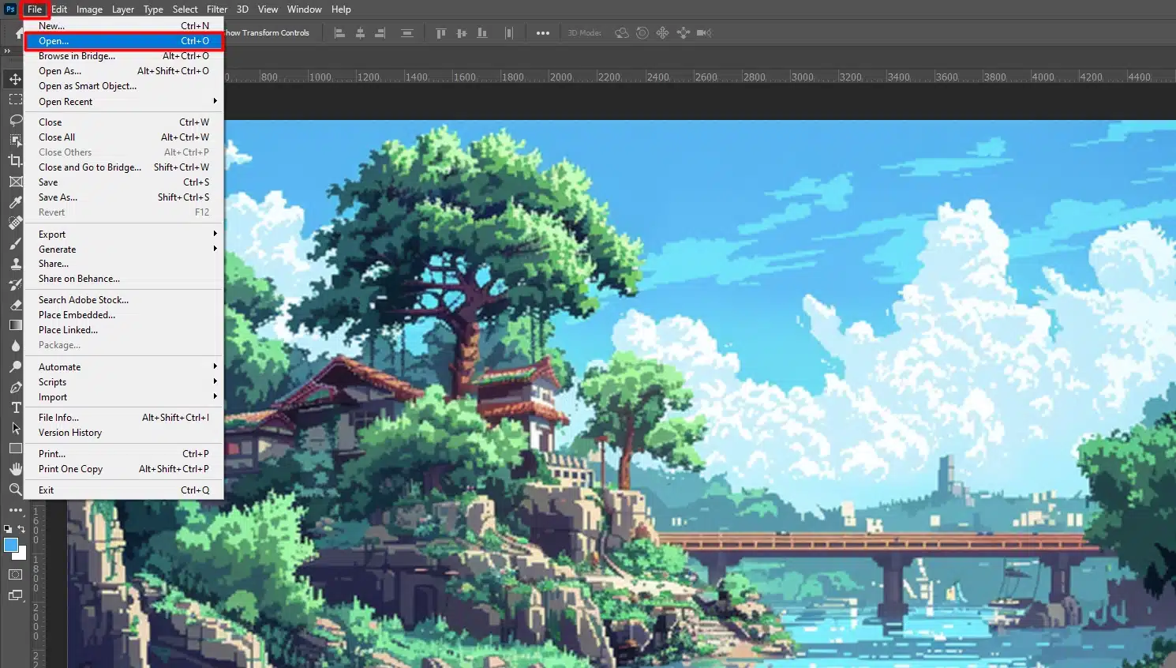Select the History Brush tool
The image size is (1176, 668).
(x=15, y=284)
